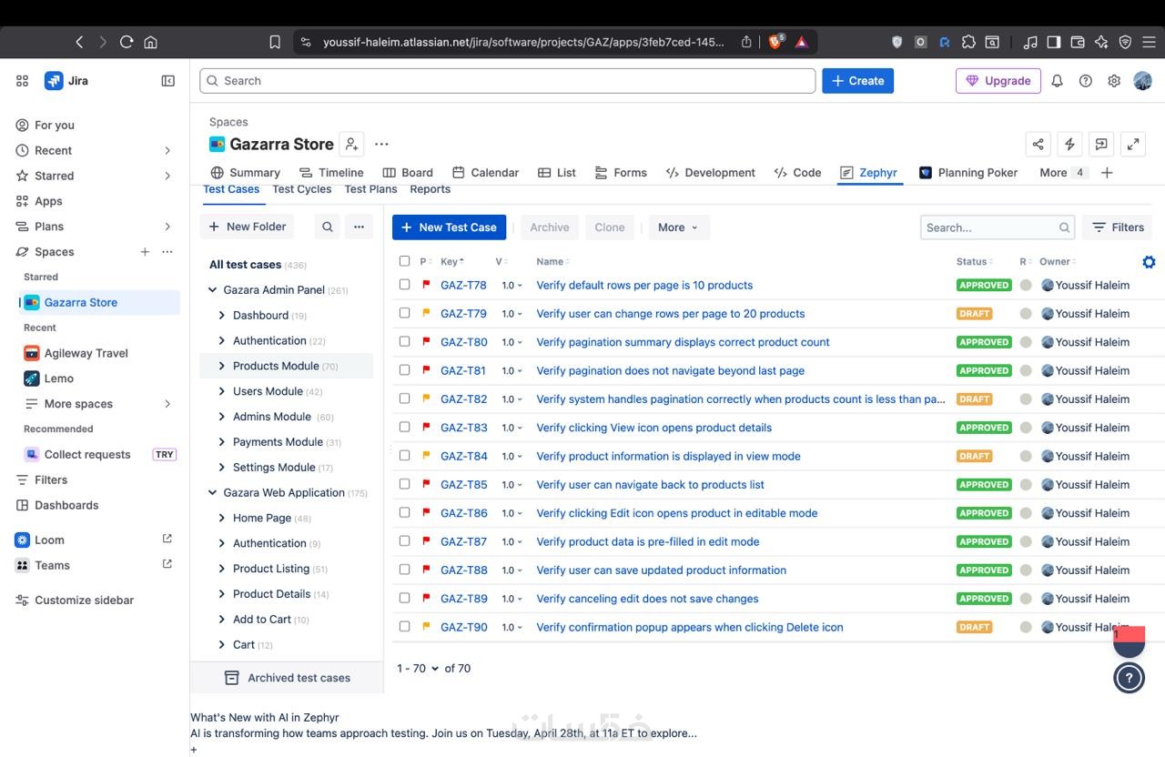Screen dimensions: 1165x757
Task: Tick the select-all checkbox in the table header
Action: [x=404, y=261]
